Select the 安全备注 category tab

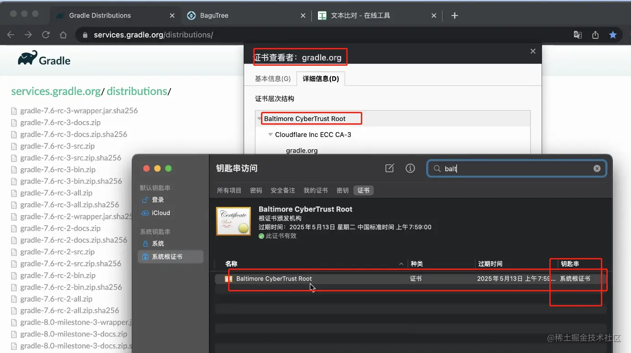pyautogui.click(x=283, y=190)
